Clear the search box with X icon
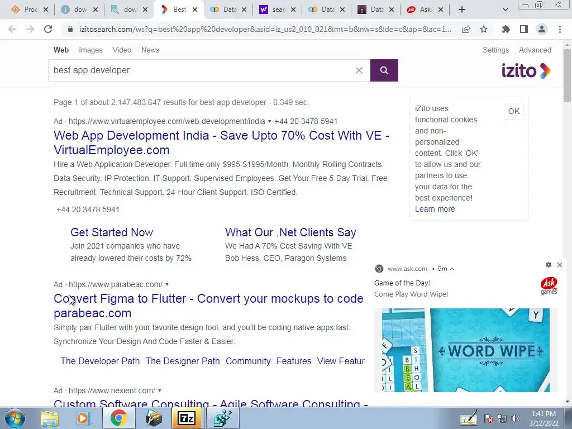The height and width of the screenshot is (429, 572). [359, 70]
